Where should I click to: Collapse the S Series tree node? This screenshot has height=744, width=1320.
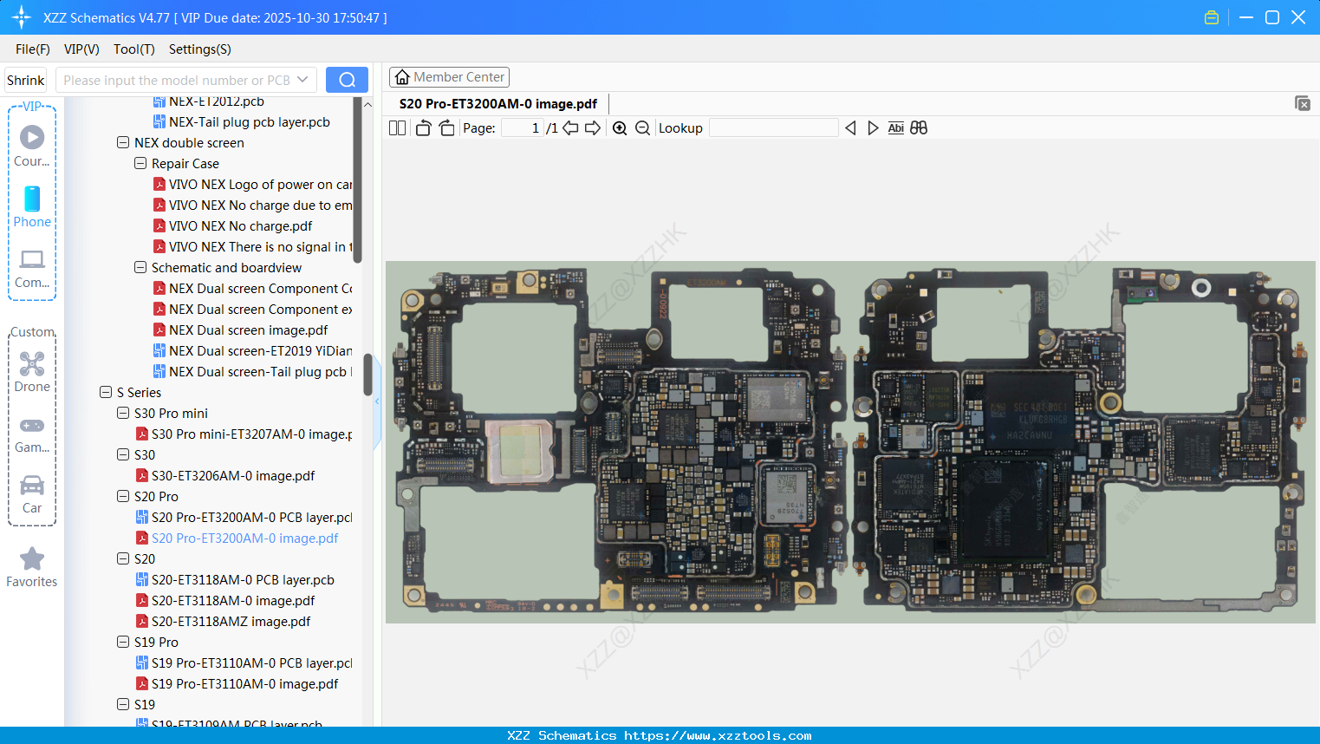pos(106,393)
